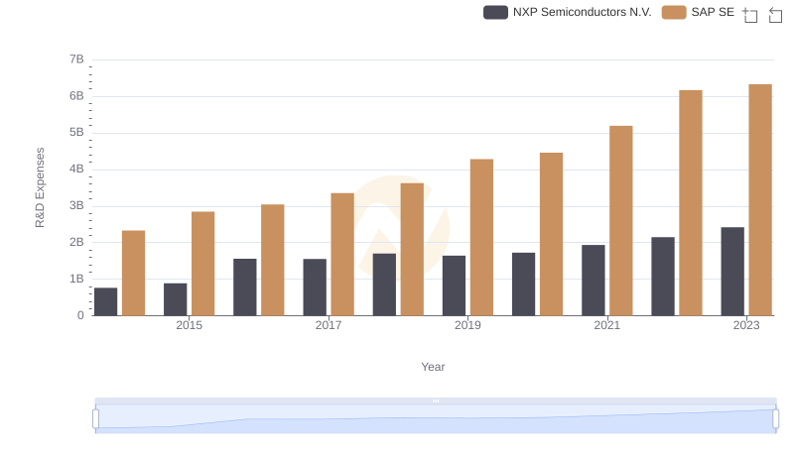Select the SAP SE 2021 bar
794x457 pixels.
coord(621,221)
